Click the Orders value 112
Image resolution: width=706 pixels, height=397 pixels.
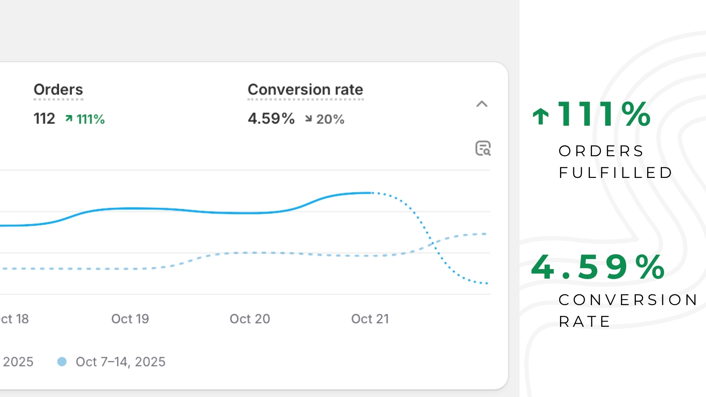(44, 119)
